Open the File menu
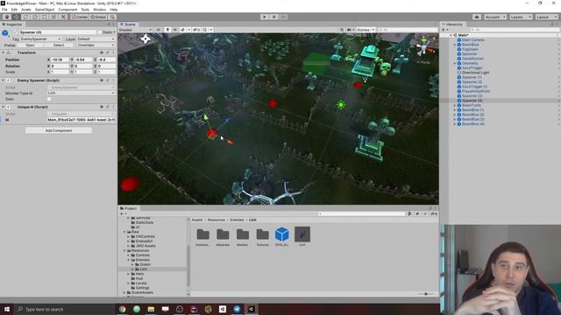 [x=4, y=10]
